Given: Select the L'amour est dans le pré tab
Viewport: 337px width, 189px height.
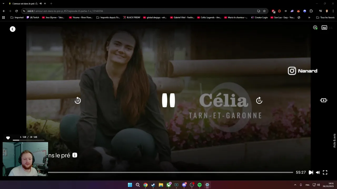Looking at the screenshot, I should click(x=25, y=4).
